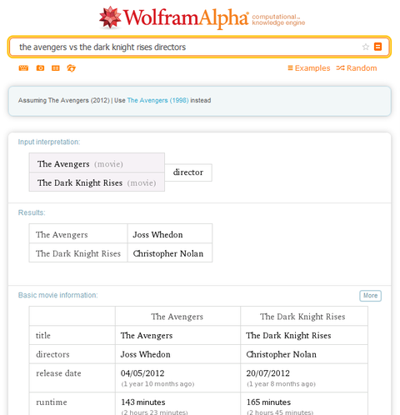Open the Random link
Viewport: 400px width, 415px height.
click(x=357, y=68)
